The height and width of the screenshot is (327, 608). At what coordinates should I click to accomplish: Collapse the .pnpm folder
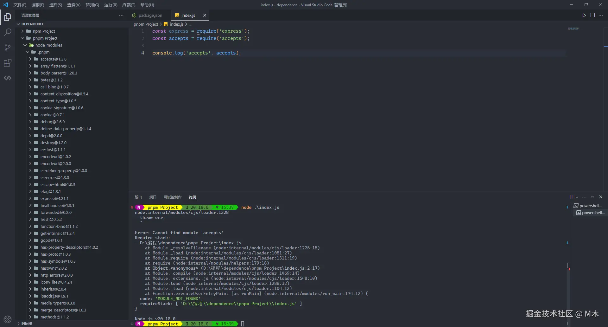(28, 52)
